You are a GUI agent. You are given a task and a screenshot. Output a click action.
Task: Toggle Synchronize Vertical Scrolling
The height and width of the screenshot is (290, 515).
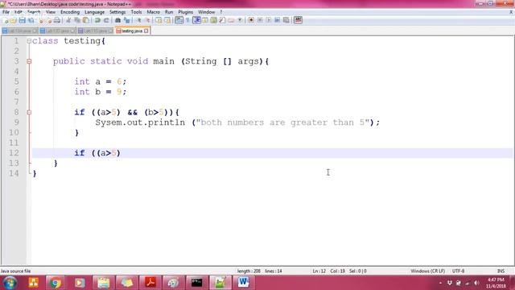pos(159,20)
